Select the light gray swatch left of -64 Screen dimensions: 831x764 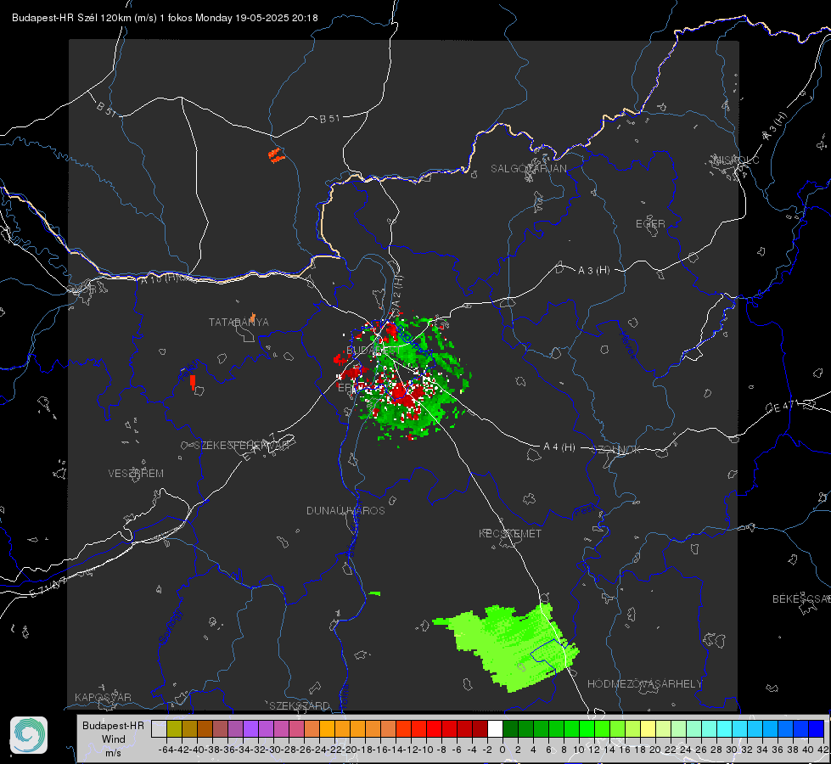[x=159, y=729]
